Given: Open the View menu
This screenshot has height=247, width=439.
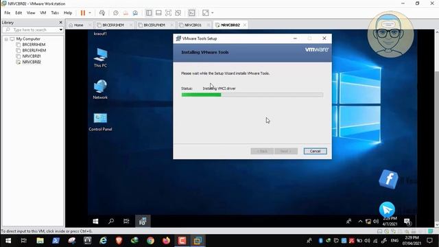Looking at the screenshot, I should pyautogui.click(x=31, y=13).
